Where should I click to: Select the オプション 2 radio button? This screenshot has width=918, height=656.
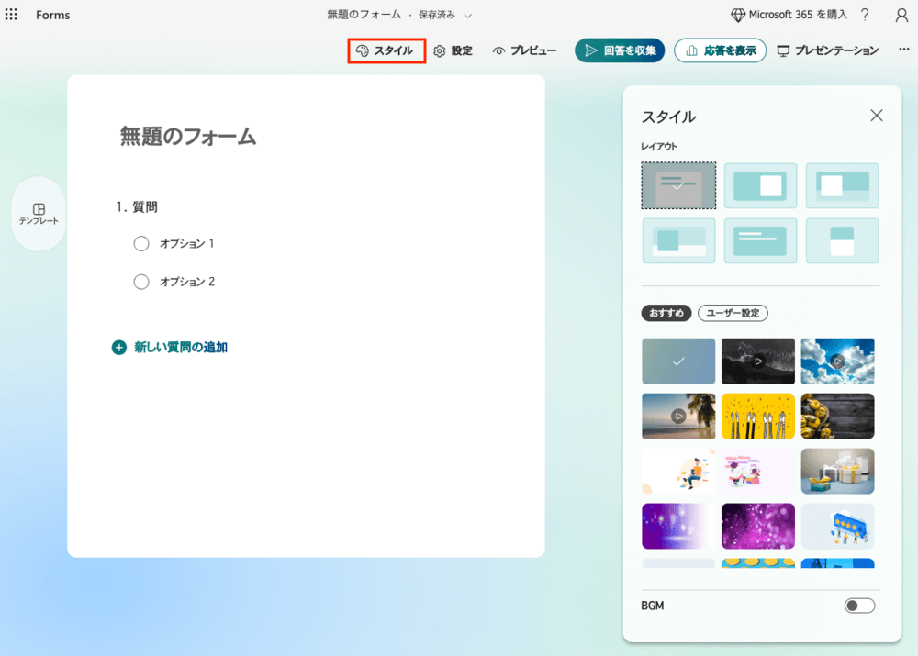141,282
